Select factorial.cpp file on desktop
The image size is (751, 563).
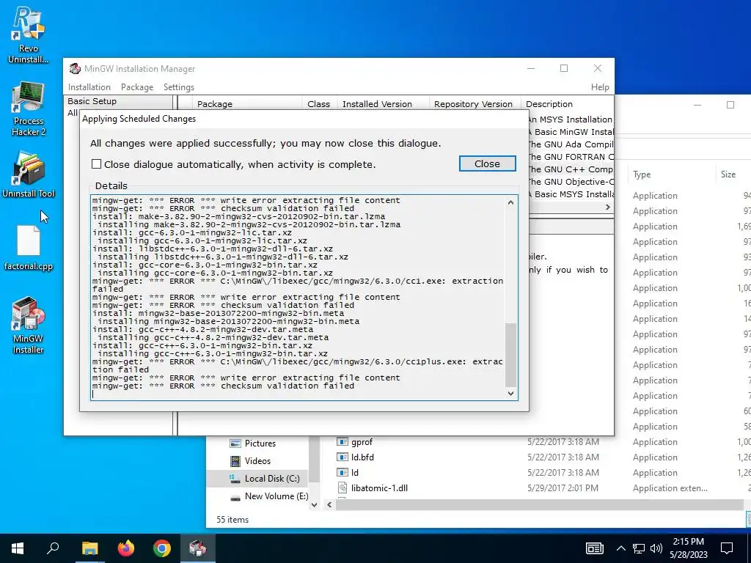29,248
